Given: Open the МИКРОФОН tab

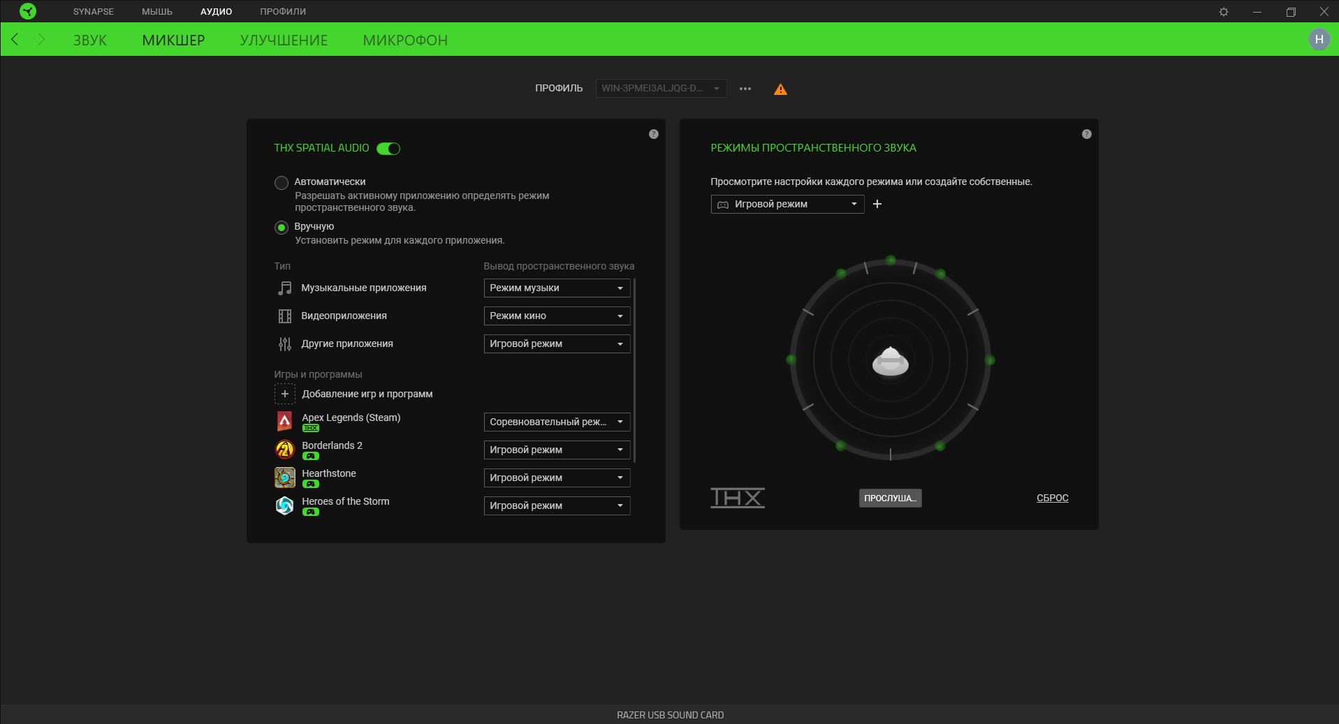Looking at the screenshot, I should click(405, 40).
